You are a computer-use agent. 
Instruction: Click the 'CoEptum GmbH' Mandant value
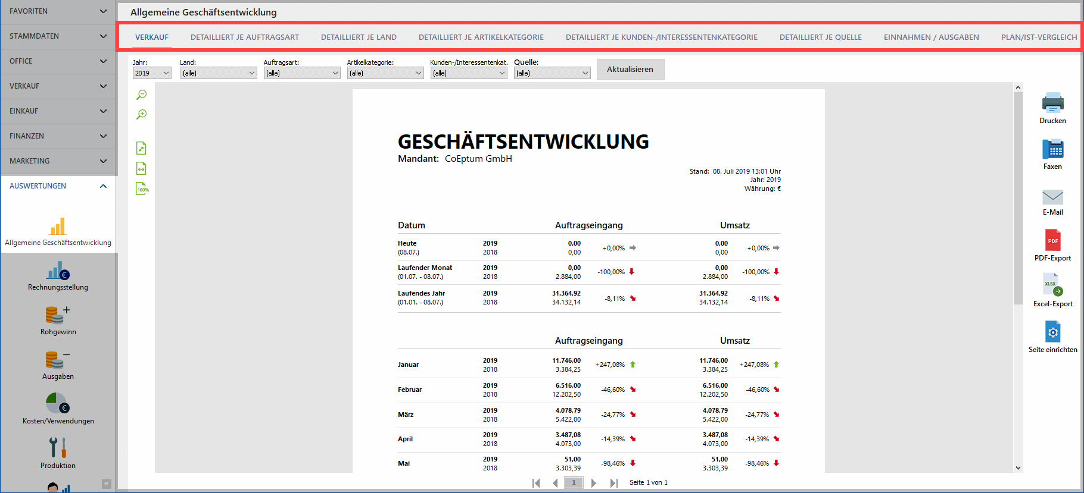(x=478, y=159)
